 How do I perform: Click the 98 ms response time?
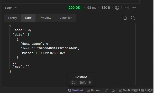coord(92,8)
